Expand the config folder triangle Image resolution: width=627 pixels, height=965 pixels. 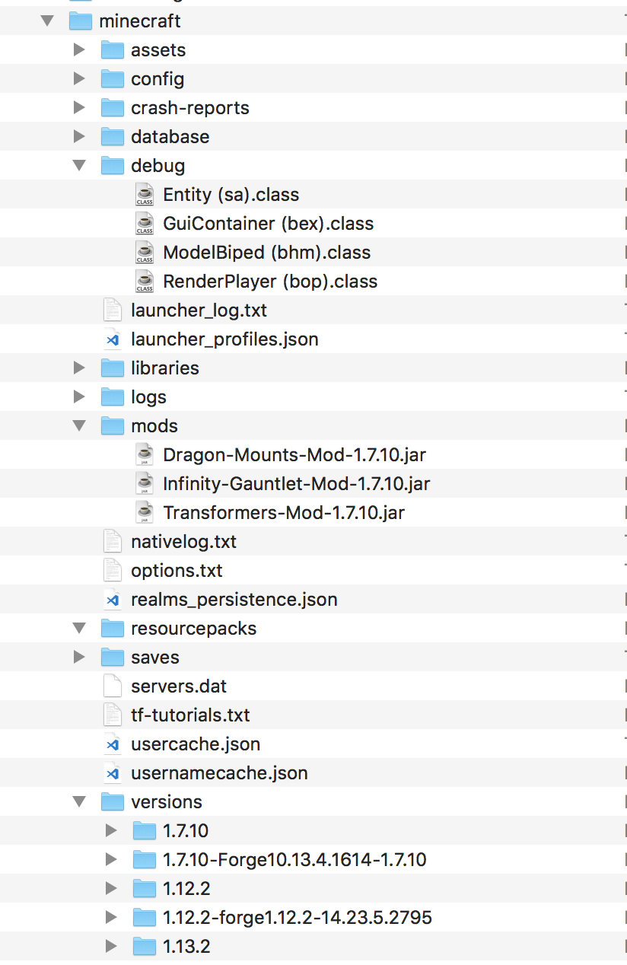[x=79, y=78]
